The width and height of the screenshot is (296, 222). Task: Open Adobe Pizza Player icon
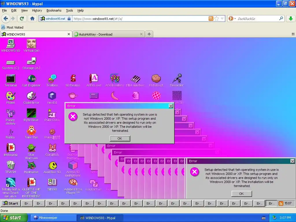coord(73,186)
